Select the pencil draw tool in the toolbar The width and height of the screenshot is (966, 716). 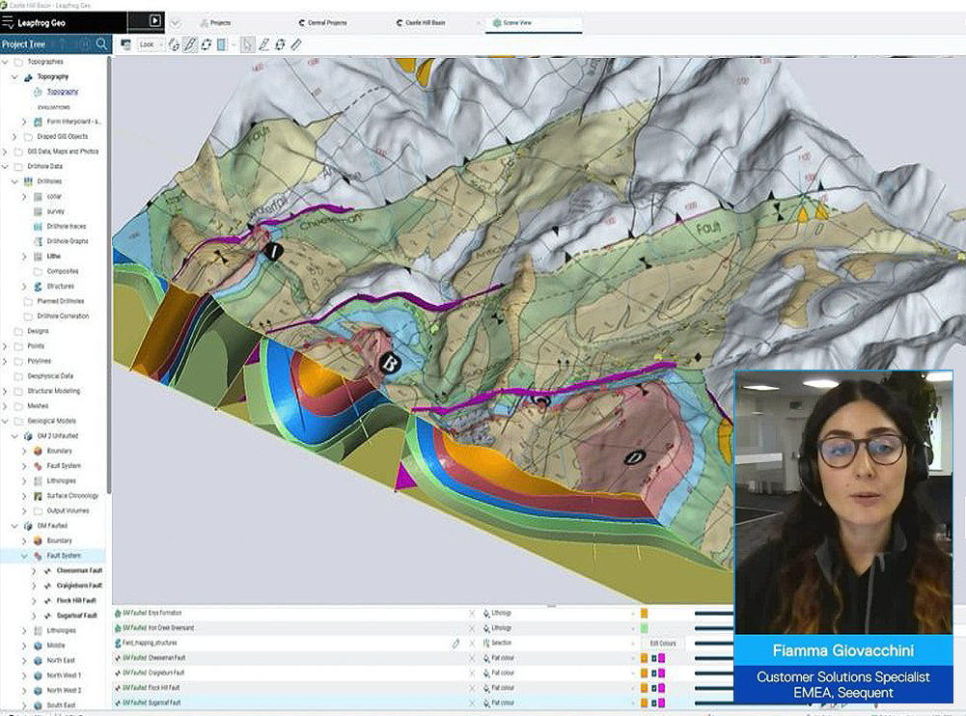(190, 44)
